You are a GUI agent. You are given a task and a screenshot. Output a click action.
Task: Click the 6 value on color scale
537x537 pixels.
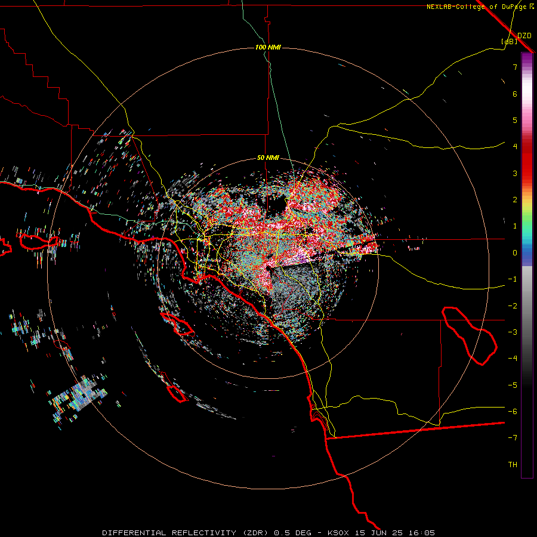(515, 94)
